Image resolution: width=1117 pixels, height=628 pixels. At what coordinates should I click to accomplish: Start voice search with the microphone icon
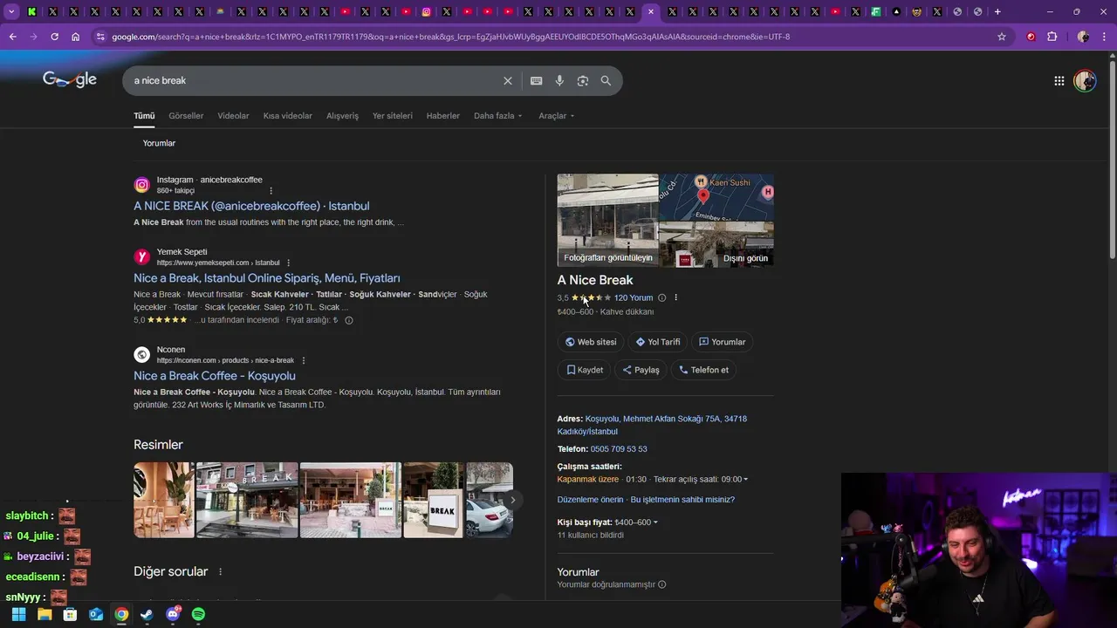559,80
